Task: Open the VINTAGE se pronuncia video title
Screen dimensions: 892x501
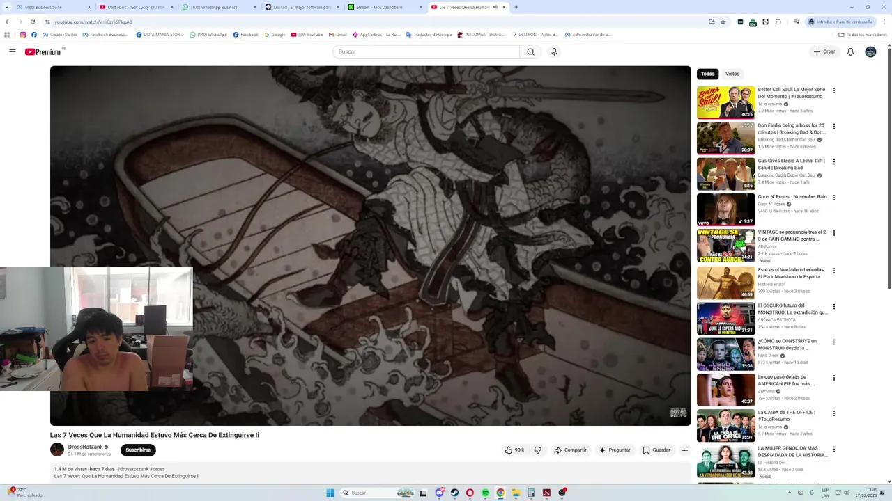Action: click(792, 236)
